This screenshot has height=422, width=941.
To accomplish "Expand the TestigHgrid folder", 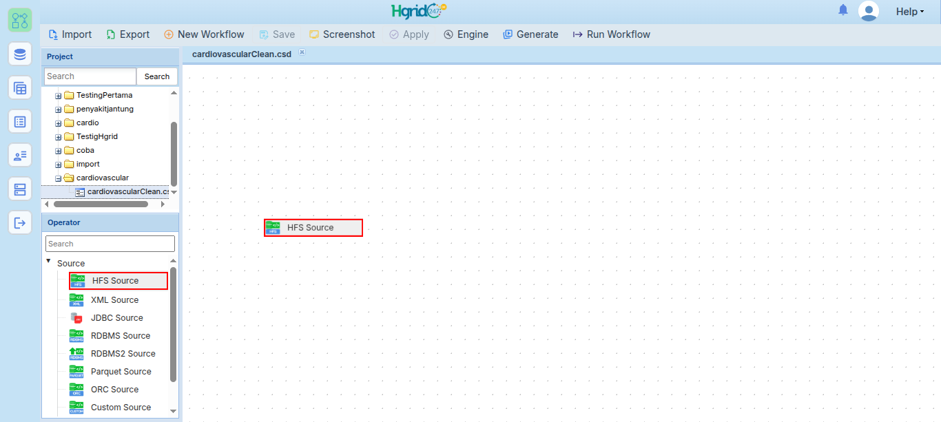I will click(x=59, y=137).
